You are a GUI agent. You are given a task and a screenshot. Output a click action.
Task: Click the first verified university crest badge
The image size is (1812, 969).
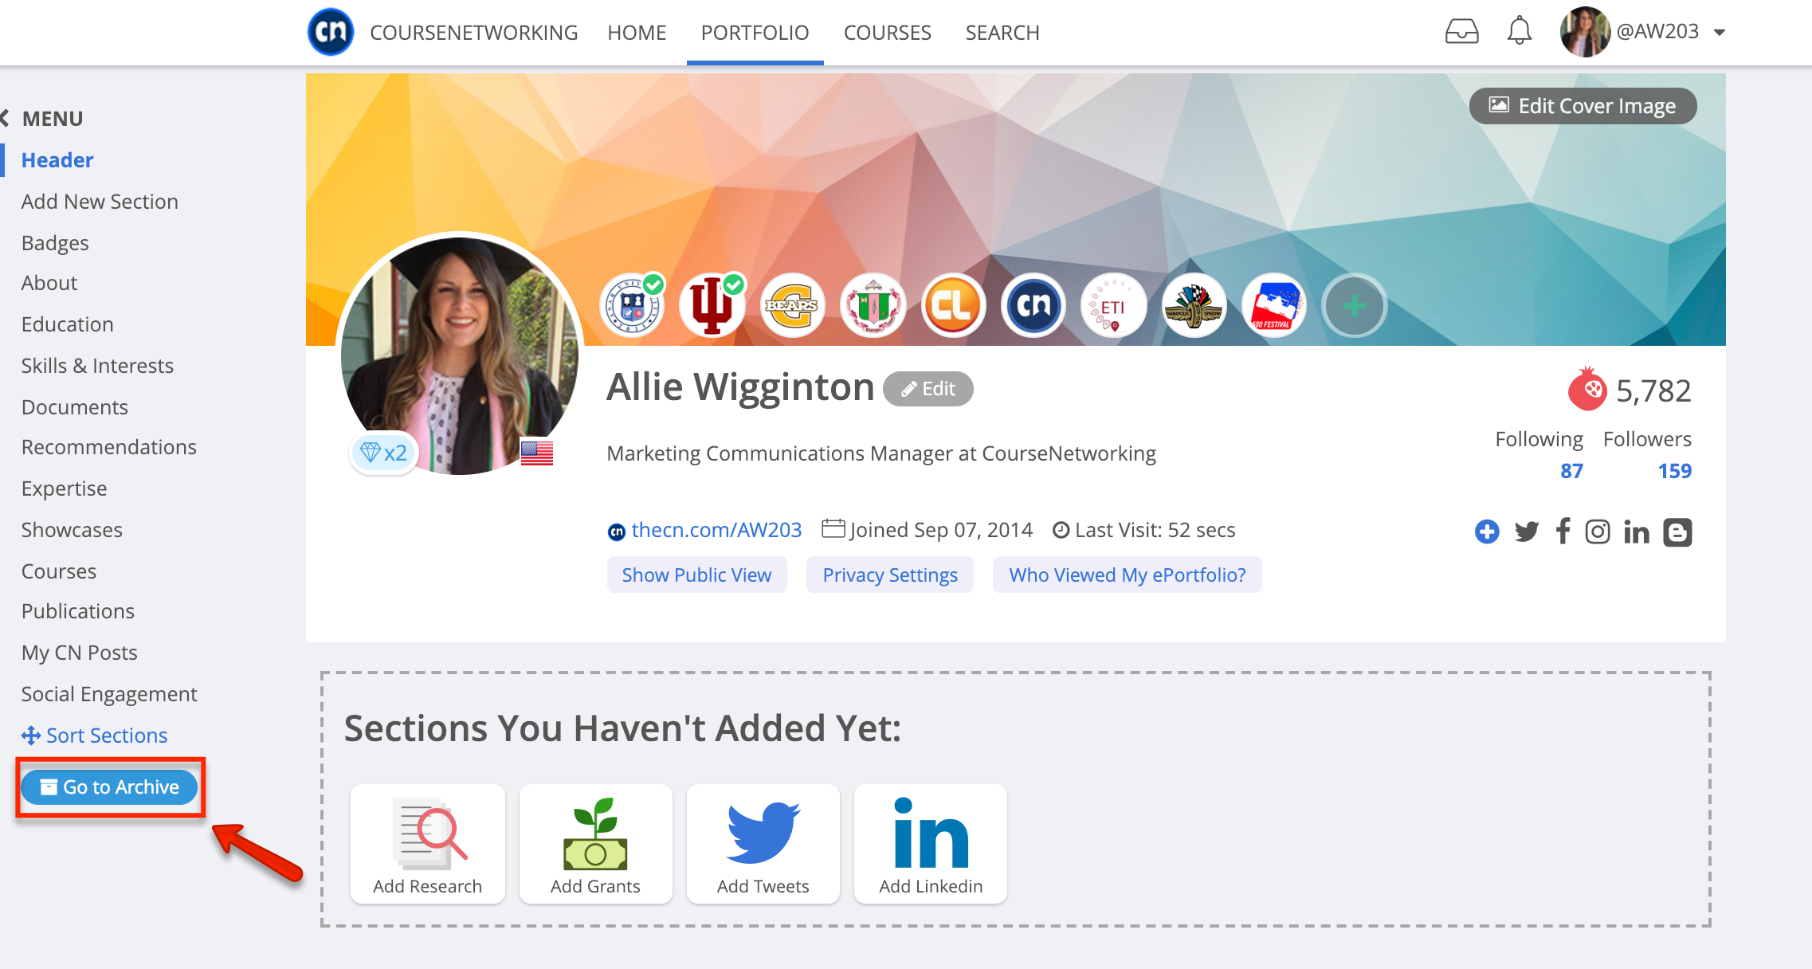pos(633,305)
